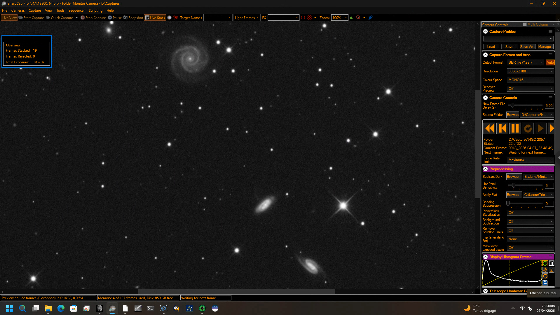
Task: Click Browse next to Subtract Dark
Action: [514, 177]
